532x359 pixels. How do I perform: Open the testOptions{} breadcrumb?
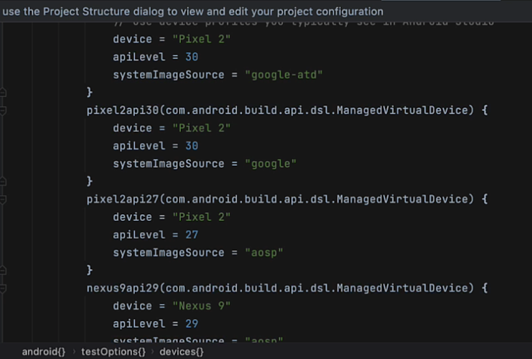tap(114, 352)
